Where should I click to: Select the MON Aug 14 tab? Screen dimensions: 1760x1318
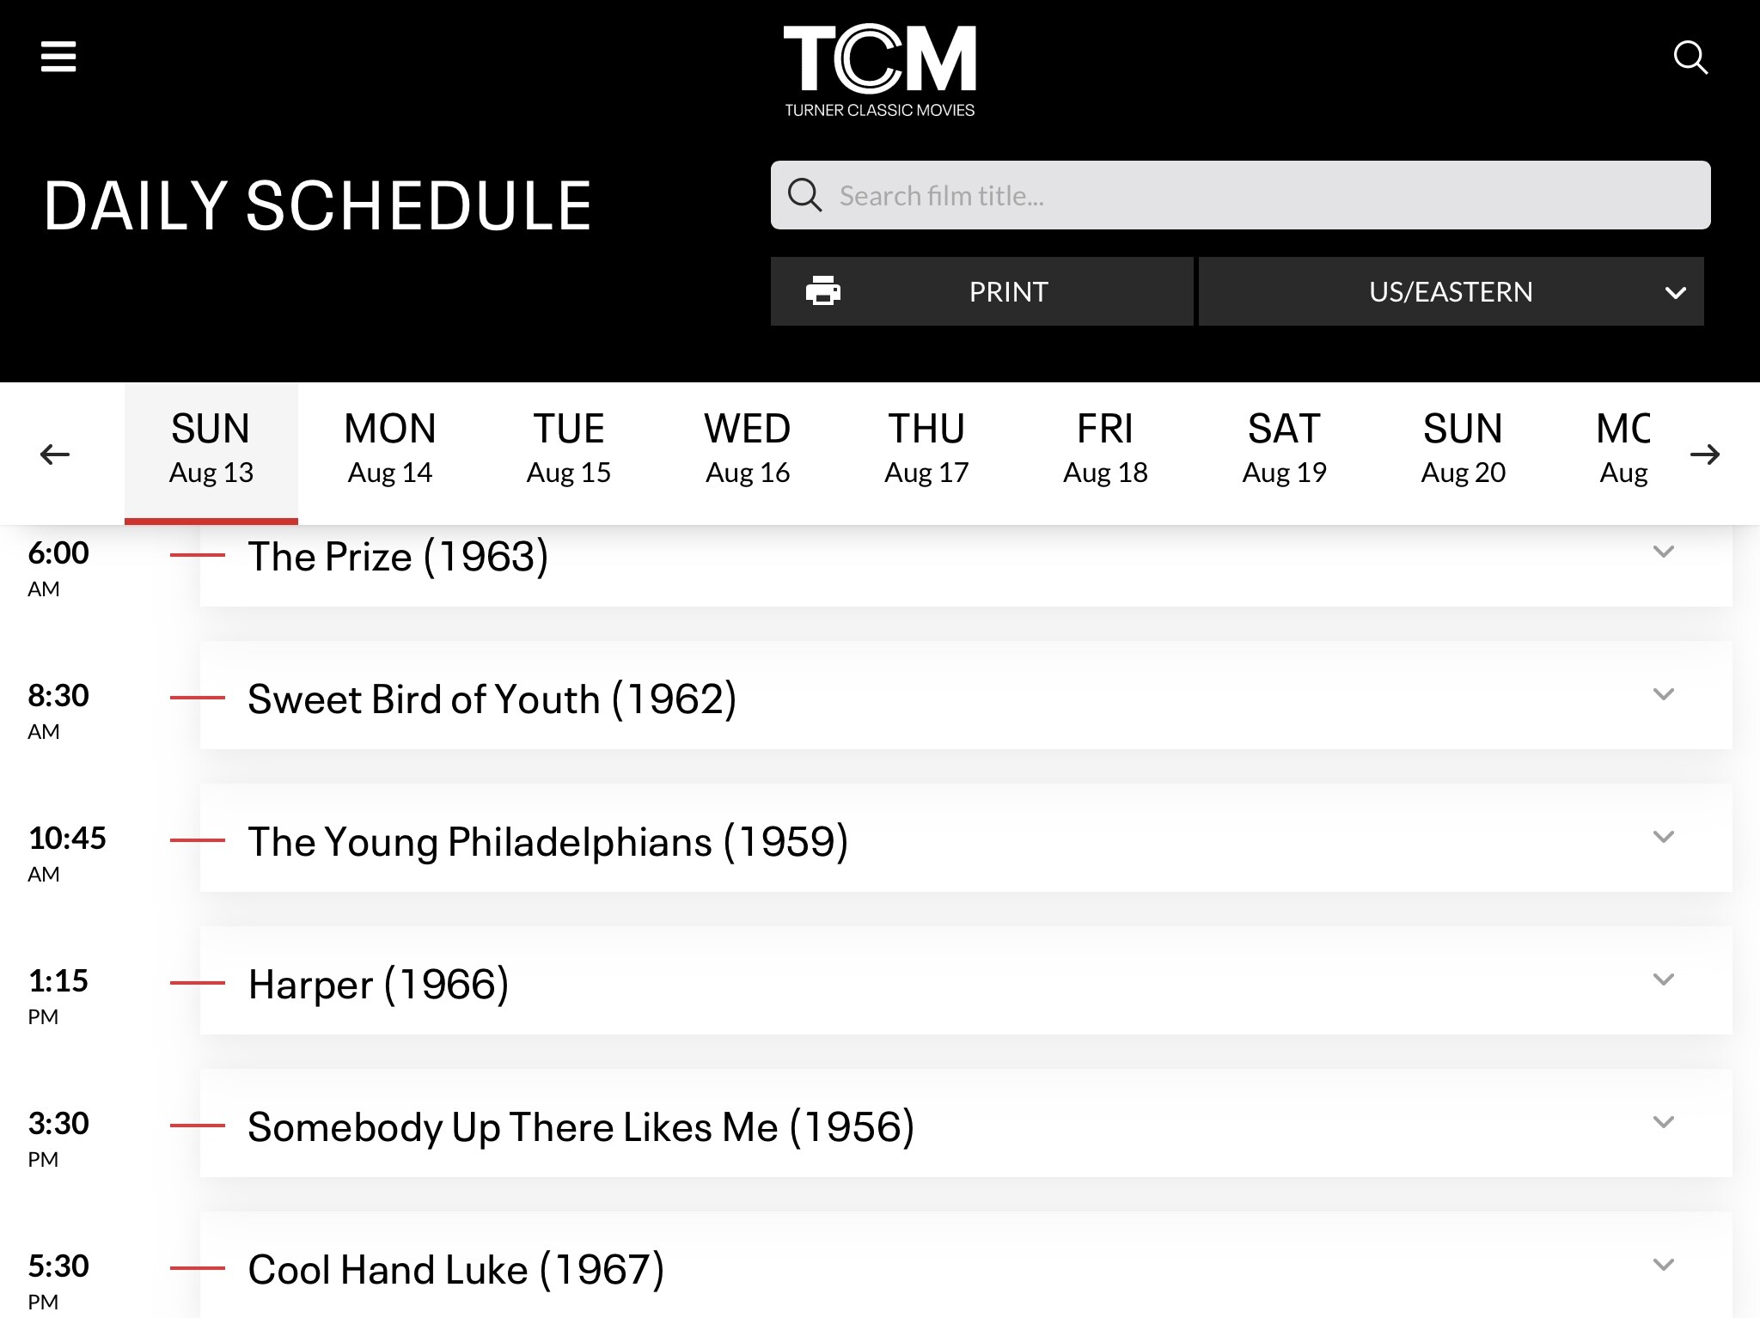click(x=390, y=448)
